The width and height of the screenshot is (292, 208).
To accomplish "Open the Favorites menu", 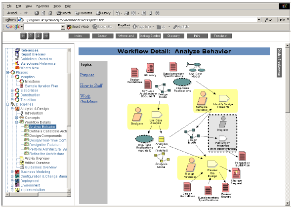I will 42,6.
